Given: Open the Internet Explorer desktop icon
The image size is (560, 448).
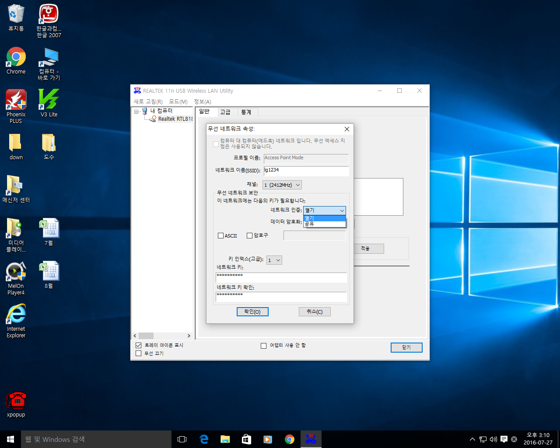Looking at the screenshot, I should pos(16,321).
